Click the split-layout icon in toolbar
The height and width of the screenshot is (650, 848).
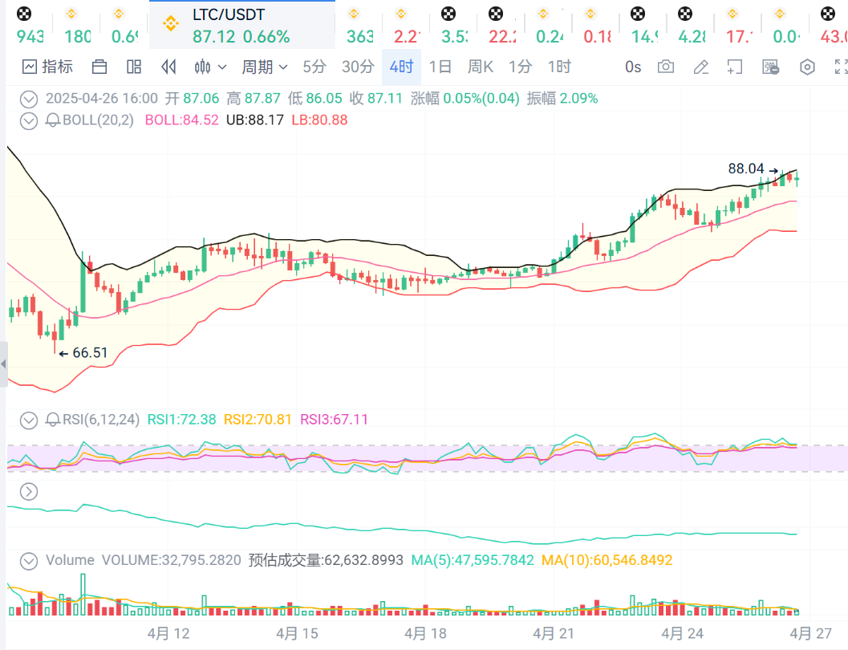(x=135, y=67)
